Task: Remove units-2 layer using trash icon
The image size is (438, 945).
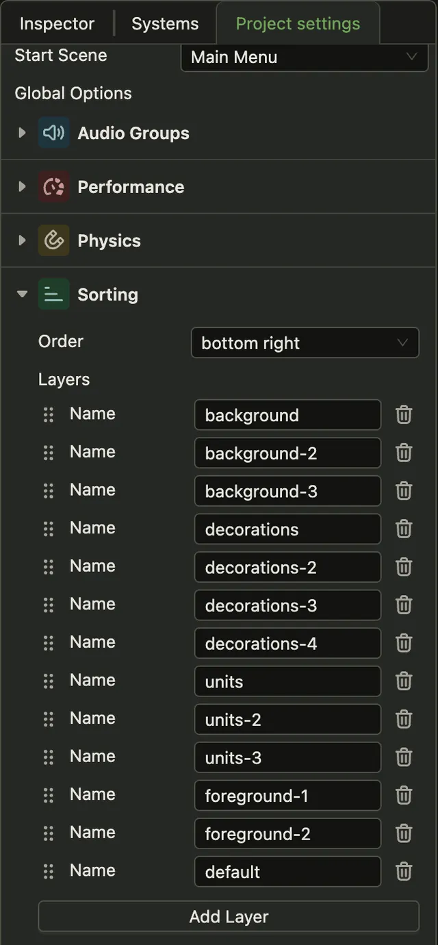Action: [404, 719]
